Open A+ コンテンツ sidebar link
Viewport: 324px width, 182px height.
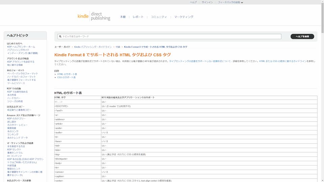click(x=15, y=156)
